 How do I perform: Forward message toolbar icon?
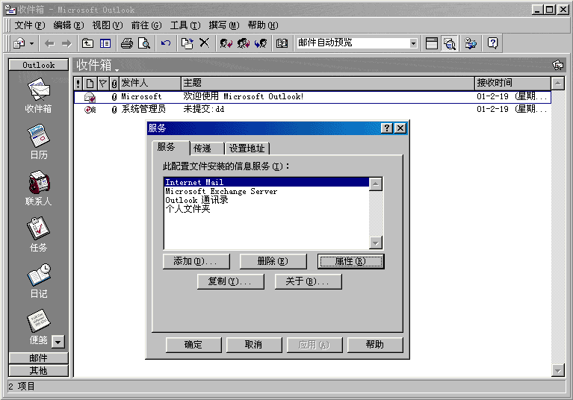(x=261, y=43)
